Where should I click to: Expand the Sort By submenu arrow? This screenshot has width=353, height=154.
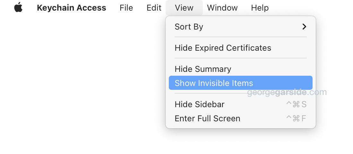click(304, 27)
